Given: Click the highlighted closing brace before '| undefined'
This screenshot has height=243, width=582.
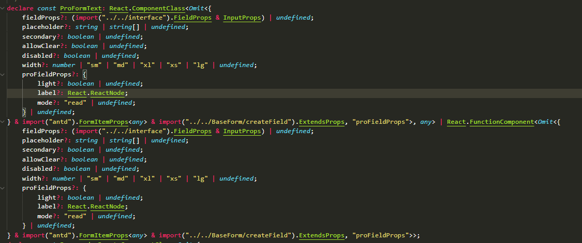Looking at the screenshot, I should pos(24,112).
